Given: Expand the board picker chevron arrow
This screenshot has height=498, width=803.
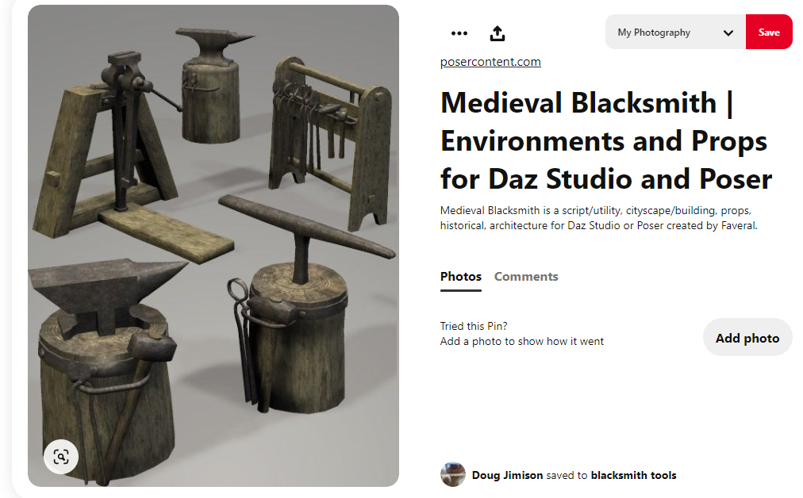Looking at the screenshot, I should click(x=728, y=33).
